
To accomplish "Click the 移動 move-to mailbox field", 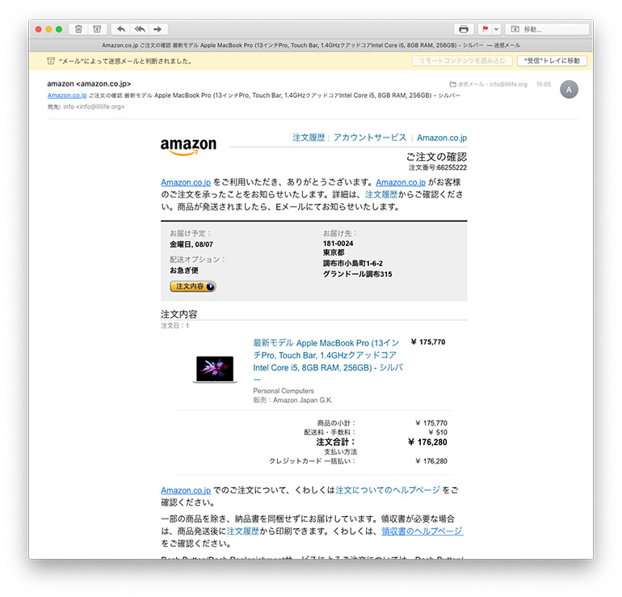I will click(x=547, y=29).
